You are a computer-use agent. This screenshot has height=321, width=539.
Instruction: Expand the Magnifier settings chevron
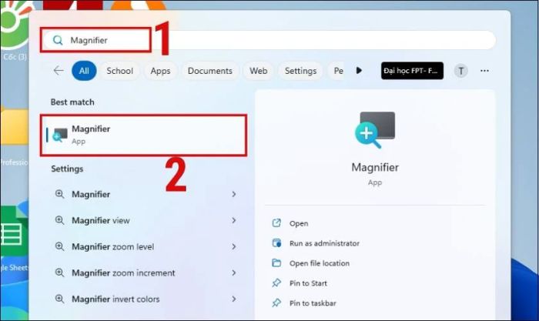coord(234,194)
